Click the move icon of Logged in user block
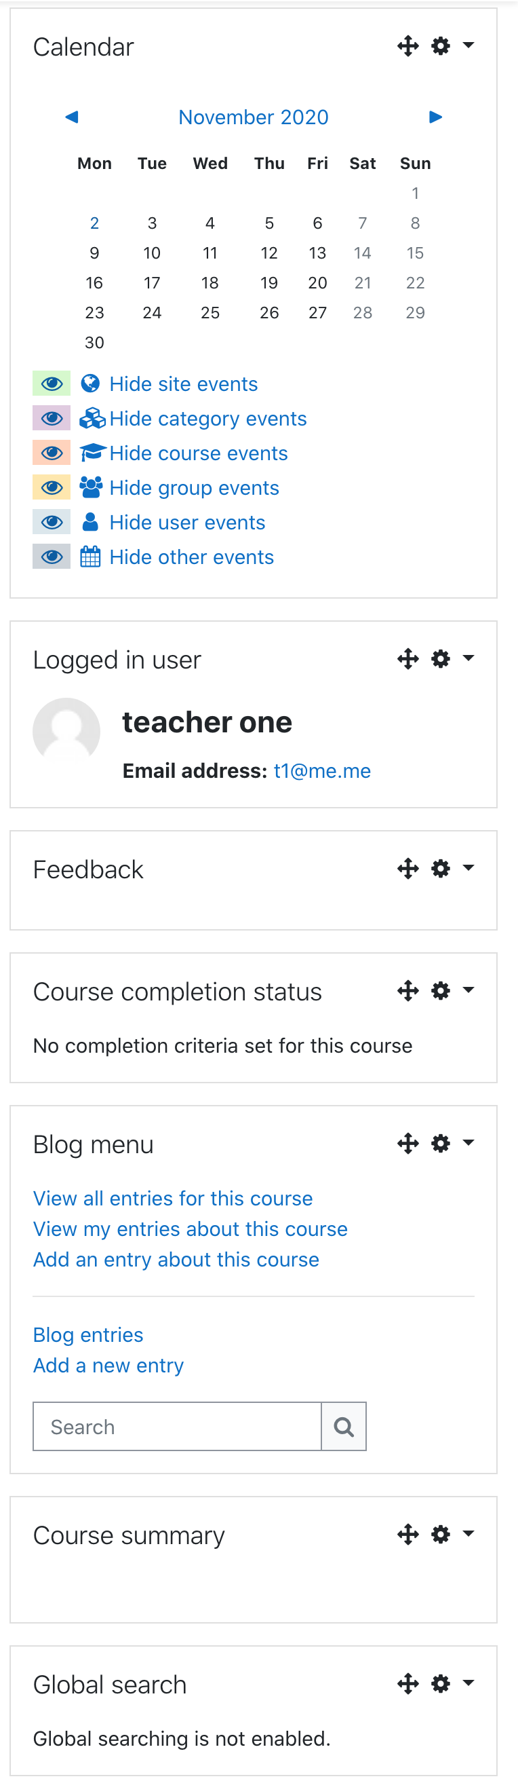This screenshot has width=518, height=1781. 408,659
